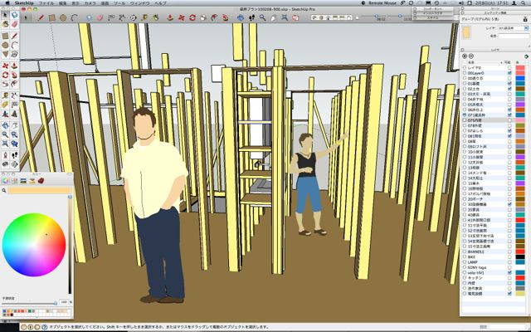Select the Rectangle tool in left palette
The image size is (531, 332).
[x=5, y=36]
